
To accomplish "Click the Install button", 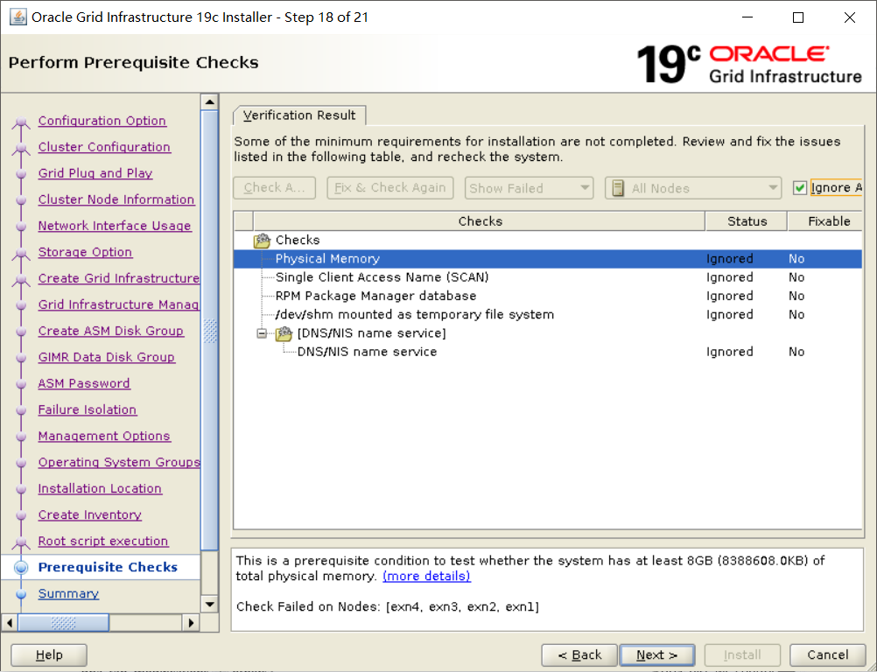I will pyautogui.click(x=742, y=654).
